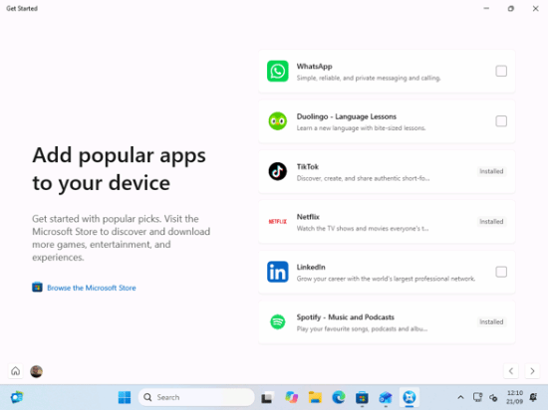Go to previous page with left chevron
Screen dimensions: 548x410
tap(511, 371)
